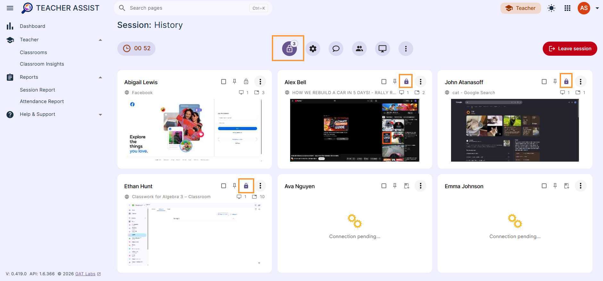Pin Alex Bell card
This screenshot has width=603, height=281.
click(x=395, y=82)
